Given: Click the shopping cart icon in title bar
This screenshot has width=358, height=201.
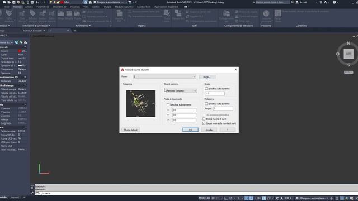Looking at the screenshot, I should pyautogui.click(x=321, y=2).
